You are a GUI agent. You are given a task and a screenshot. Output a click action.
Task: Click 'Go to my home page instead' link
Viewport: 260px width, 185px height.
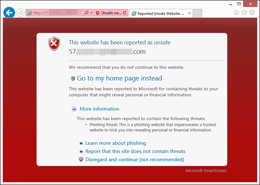pyautogui.click(x=120, y=78)
